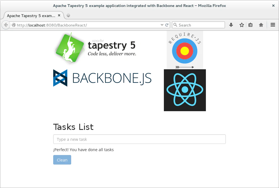Click the React atom logo
This screenshot has height=188, width=279.
click(x=185, y=90)
